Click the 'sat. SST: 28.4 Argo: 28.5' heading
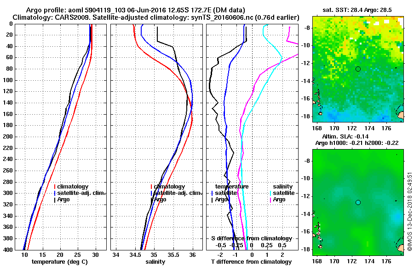Viewport: 414px width, 266px height. [357, 10]
